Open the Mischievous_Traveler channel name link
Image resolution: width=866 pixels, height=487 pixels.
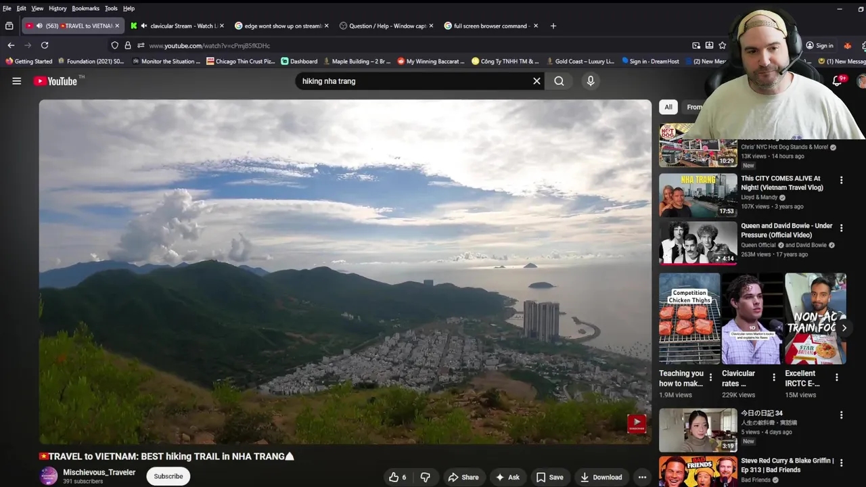coord(99,472)
